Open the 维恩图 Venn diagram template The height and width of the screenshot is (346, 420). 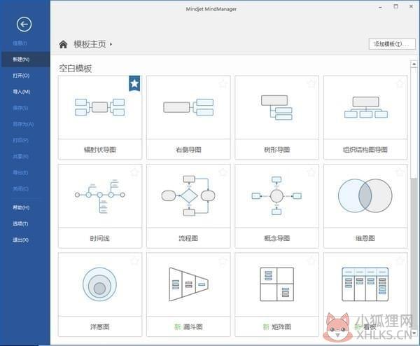point(365,206)
